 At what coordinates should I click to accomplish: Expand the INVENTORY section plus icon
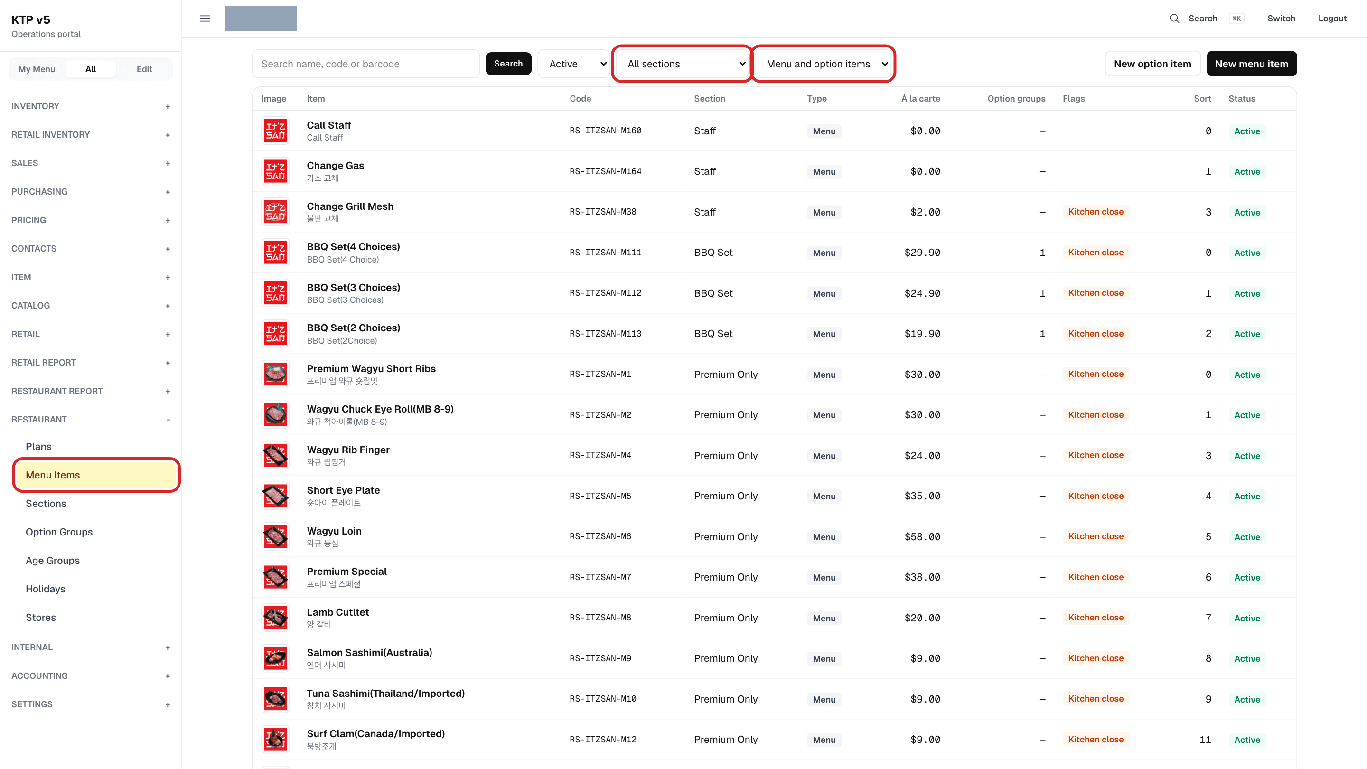168,106
